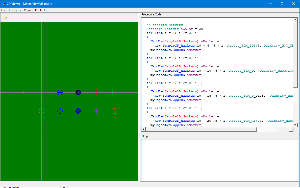300x188 pixels.
Task: Select the bright red circled-X marker in bottom row
Action: pos(115,111)
